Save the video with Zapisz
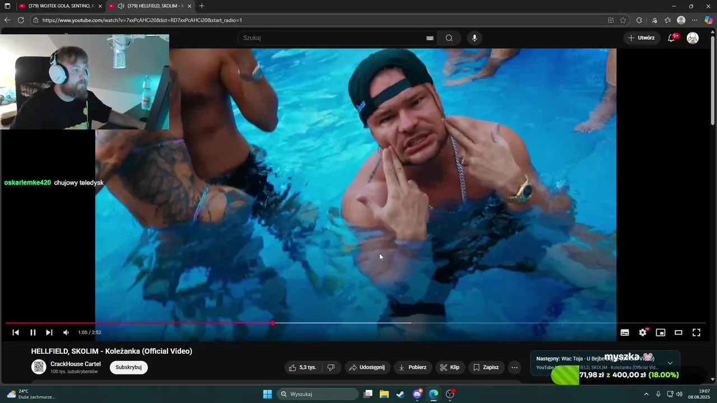717x403 pixels. pyautogui.click(x=486, y=367)
